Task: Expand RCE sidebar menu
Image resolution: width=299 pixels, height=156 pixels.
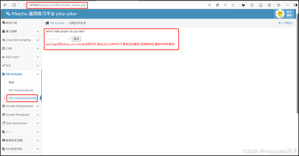Action: point(21,66)
